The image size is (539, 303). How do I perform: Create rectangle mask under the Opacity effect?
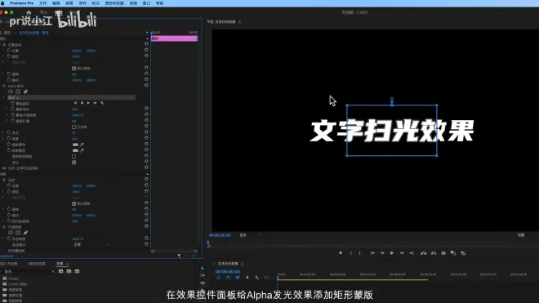coord(18,233)
